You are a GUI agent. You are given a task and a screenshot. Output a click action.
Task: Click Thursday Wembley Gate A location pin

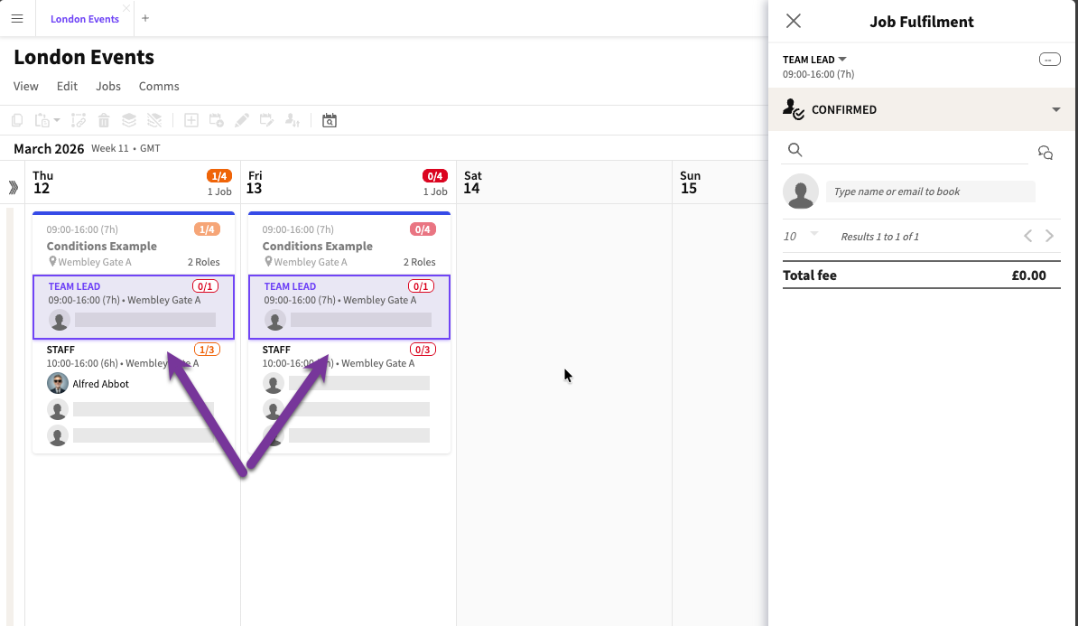[x=52, y=261]
